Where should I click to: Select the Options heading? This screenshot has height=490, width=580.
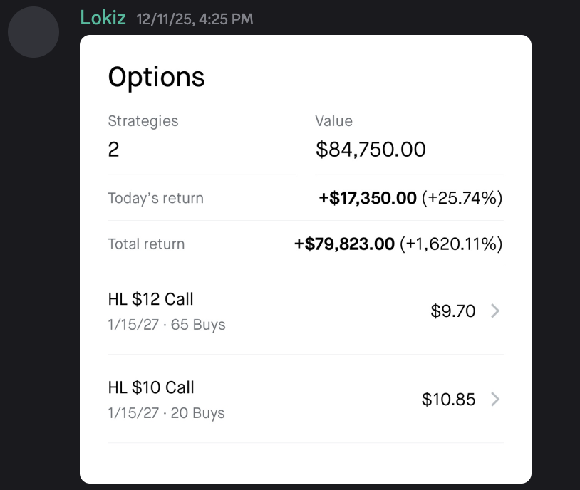coord(156,78)
